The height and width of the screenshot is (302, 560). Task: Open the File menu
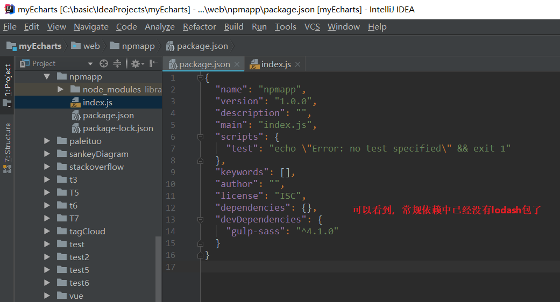[x=10, y=27]
